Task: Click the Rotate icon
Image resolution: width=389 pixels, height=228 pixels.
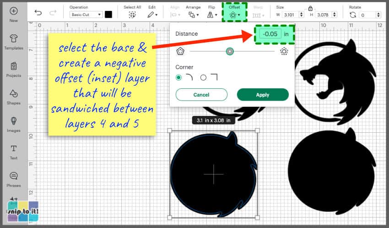Action: tap(352, 15)
